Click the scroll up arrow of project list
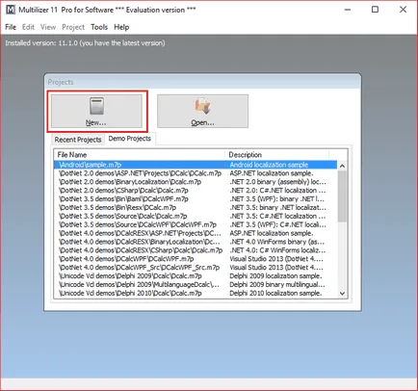Viewport: 418px width, 391px height. click(342, 166)
